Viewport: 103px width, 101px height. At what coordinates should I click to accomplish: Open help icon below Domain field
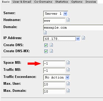45,33
